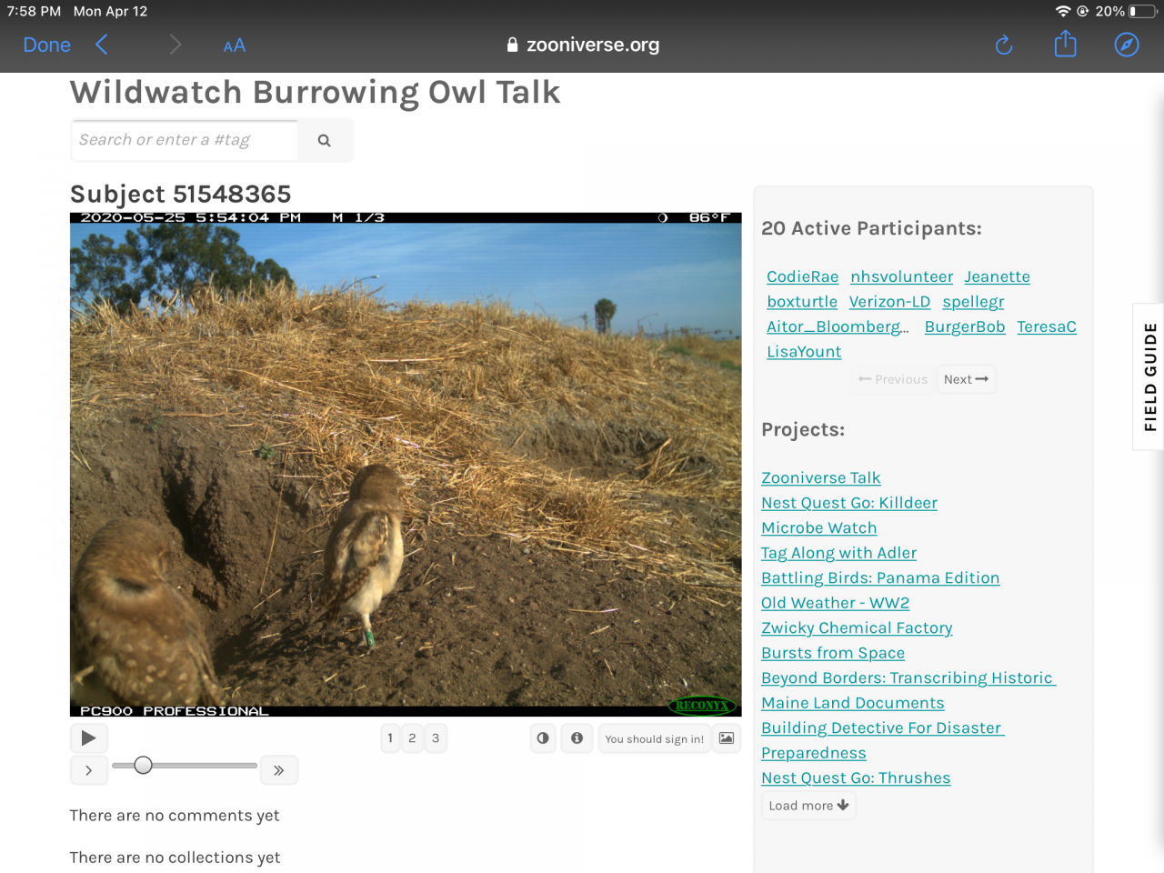The image size is (1164, 873).
Task: Open subject metadata info icon
Action: click(577, 738)
